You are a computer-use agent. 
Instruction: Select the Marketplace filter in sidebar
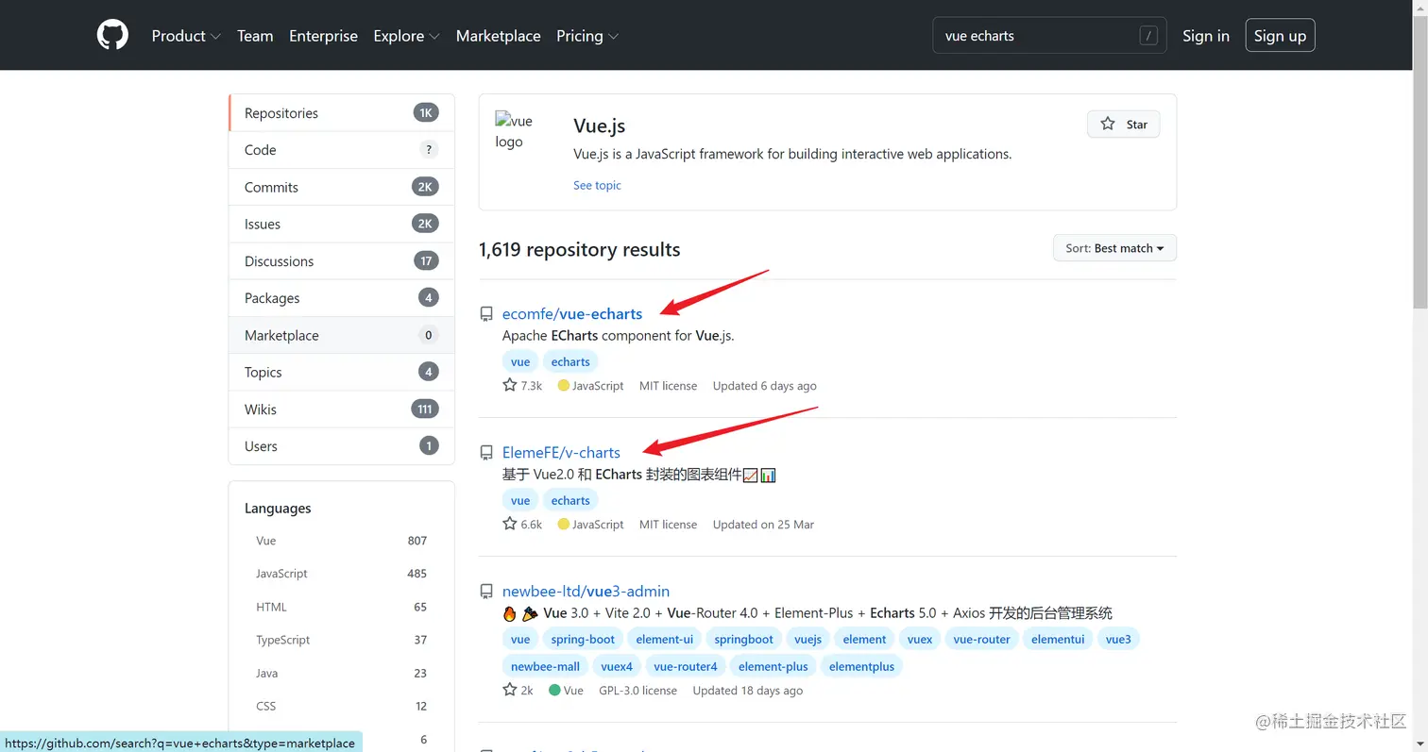[x=341, y=335]
